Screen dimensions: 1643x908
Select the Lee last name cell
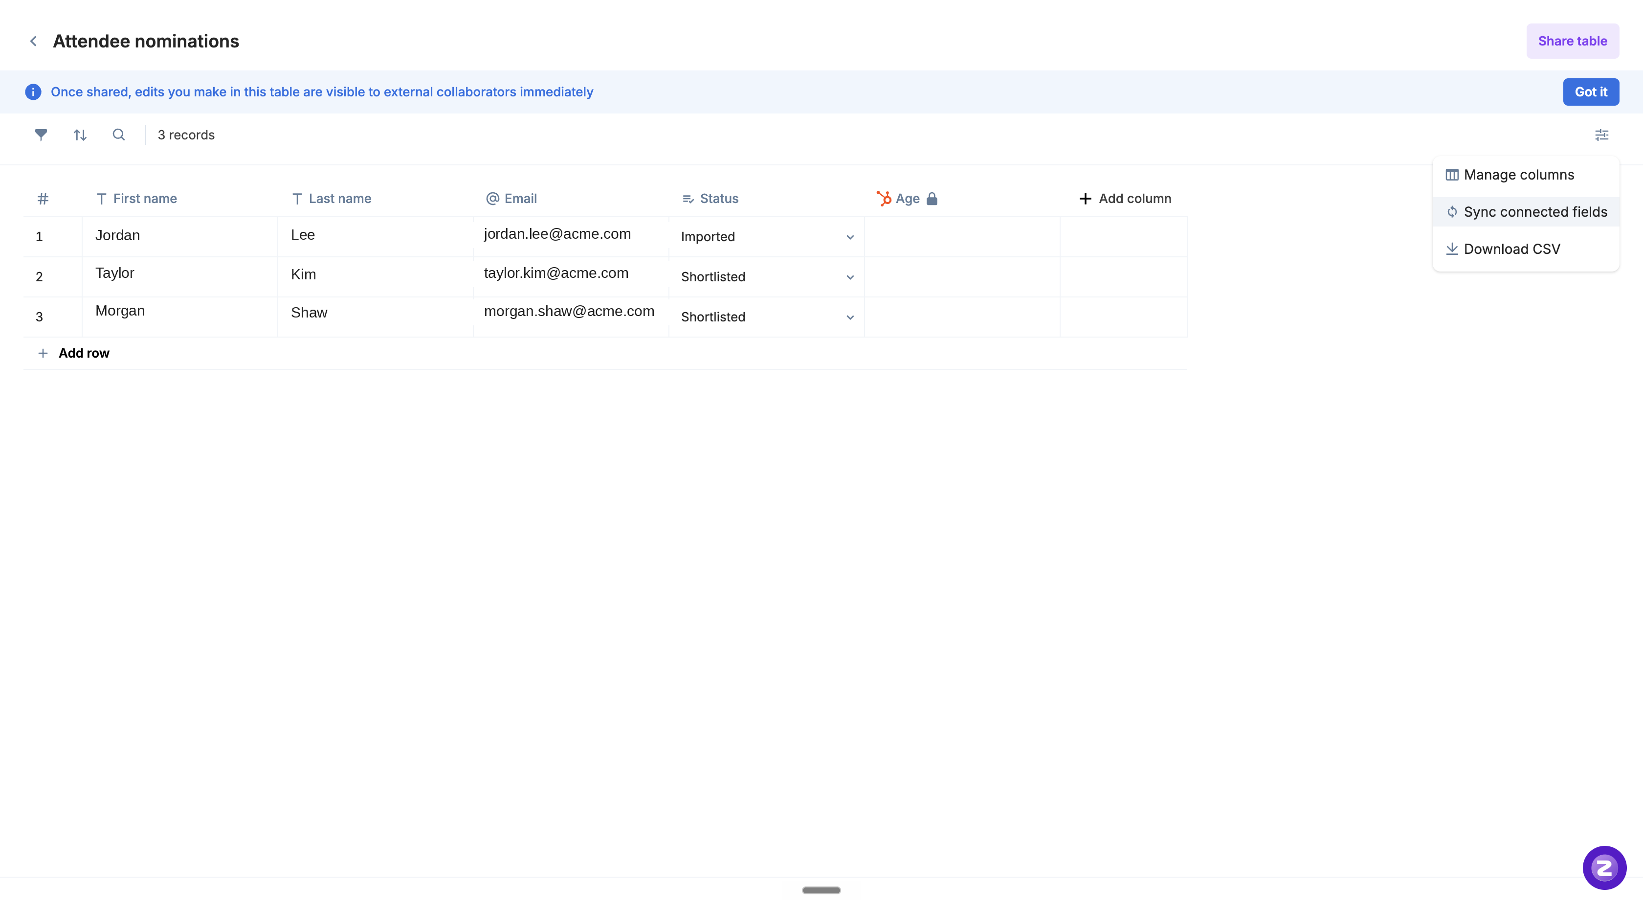376,237
